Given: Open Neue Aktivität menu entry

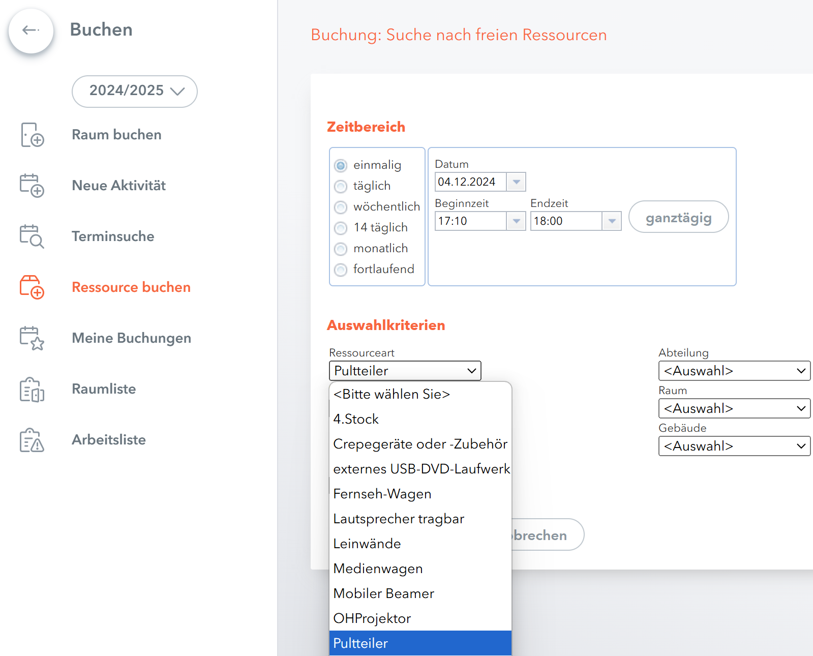Looking at the screenshot, I should click(x=118, y=186).
